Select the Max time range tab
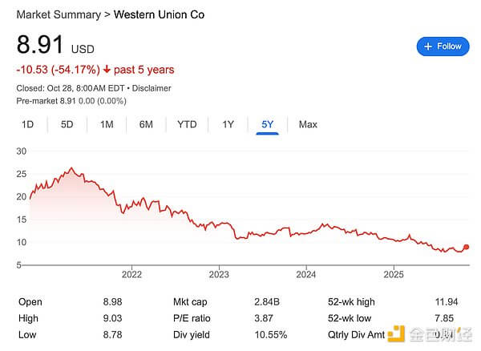481x351 pixels. (x=308, y=124)
